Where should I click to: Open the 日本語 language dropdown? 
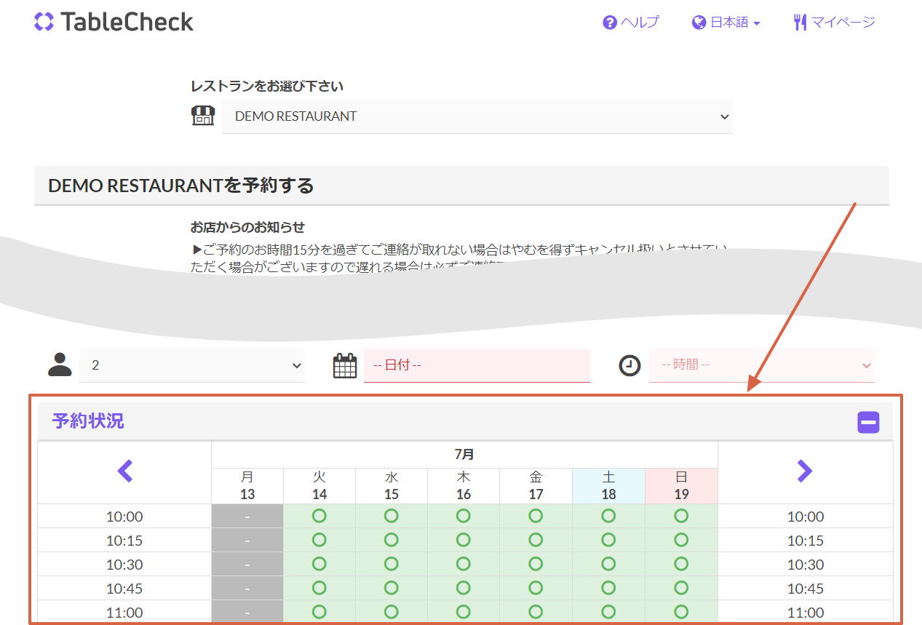726,23
